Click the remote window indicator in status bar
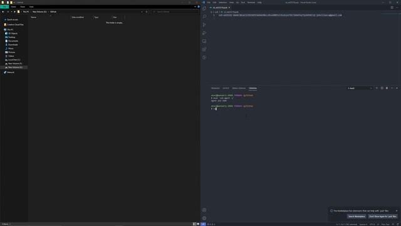Viewport: 401px width, 226px height. [203, 224]
